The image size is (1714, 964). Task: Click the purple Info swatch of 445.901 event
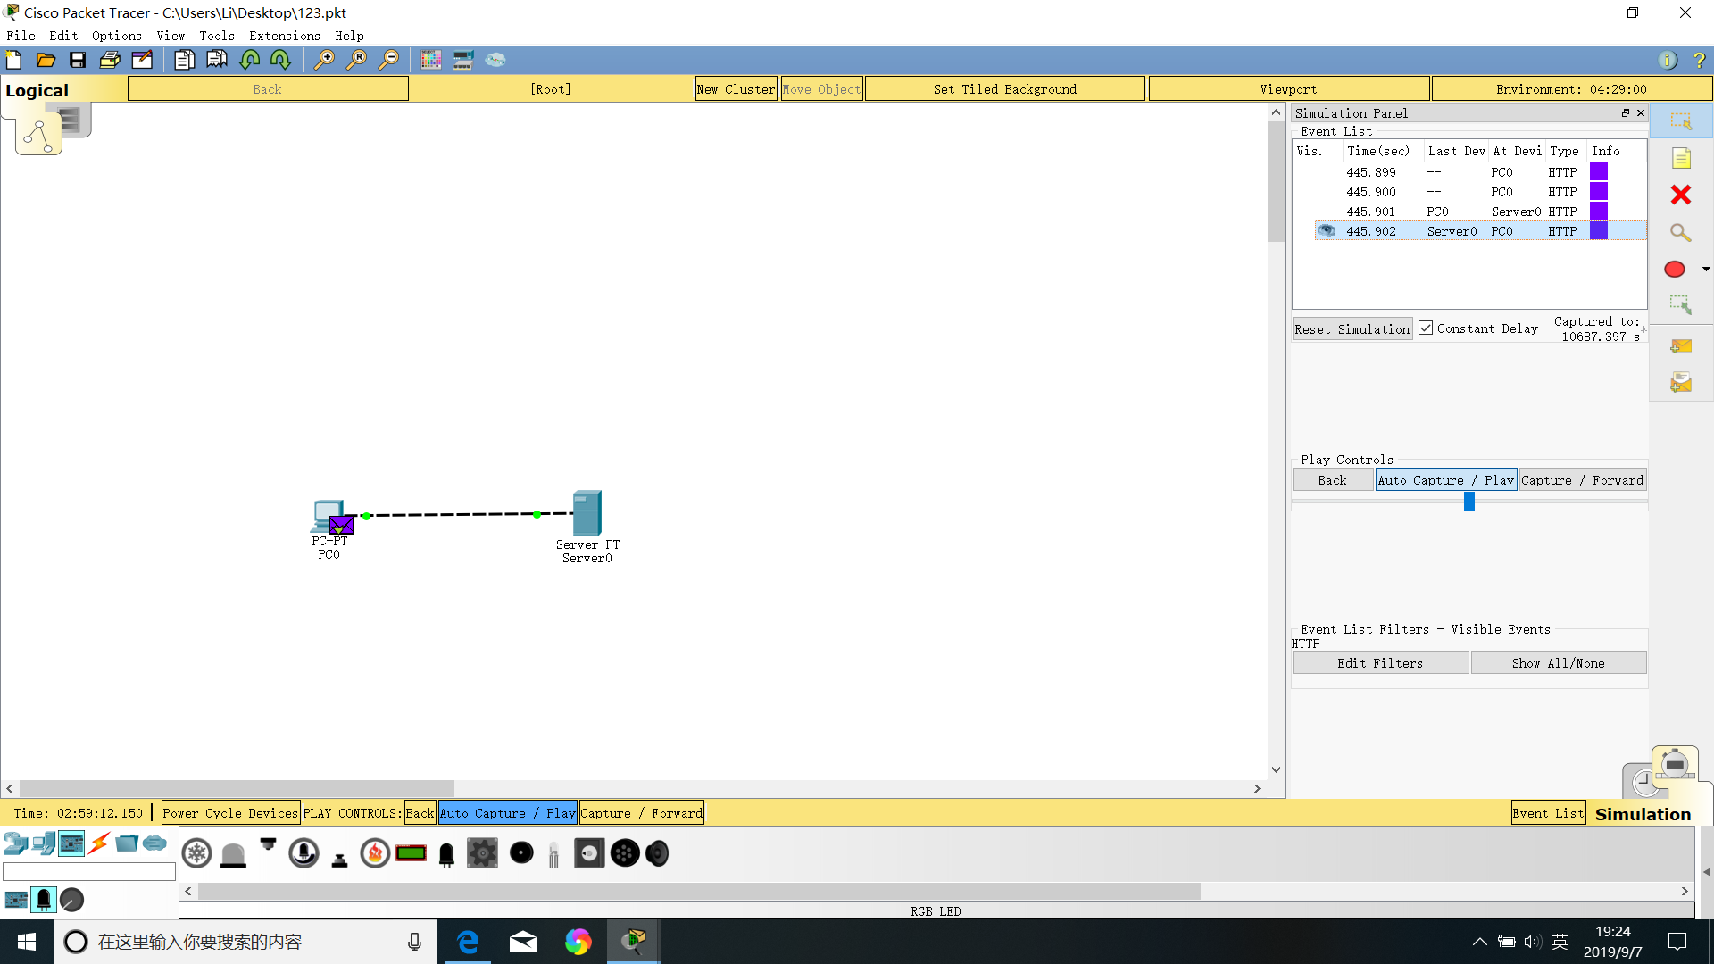point(1598,212)
